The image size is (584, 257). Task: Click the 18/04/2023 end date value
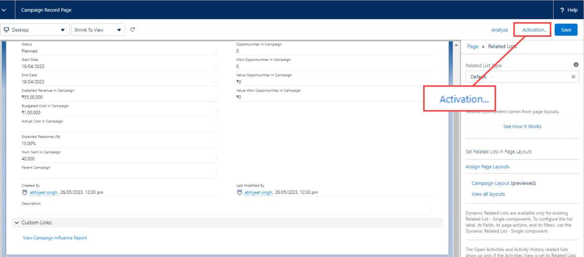tap(33, 82)
